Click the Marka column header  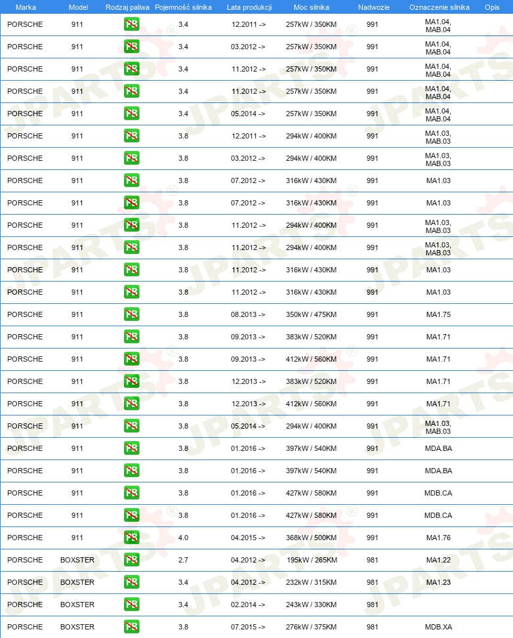point(26,7)
